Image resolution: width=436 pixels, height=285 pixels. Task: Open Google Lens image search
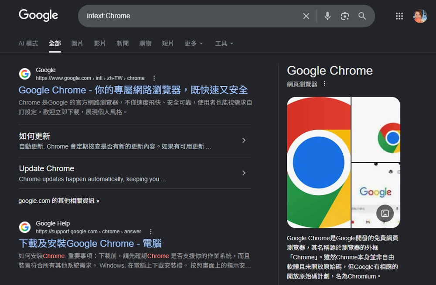(x=345, y=16)
